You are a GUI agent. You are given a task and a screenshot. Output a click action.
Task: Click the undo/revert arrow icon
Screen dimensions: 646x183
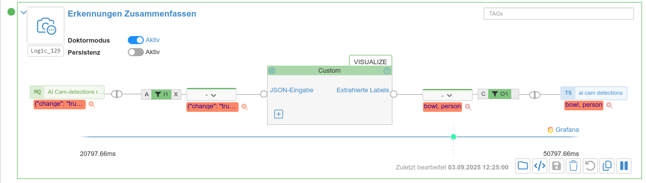pyautogui.click(x=590, y=166)
